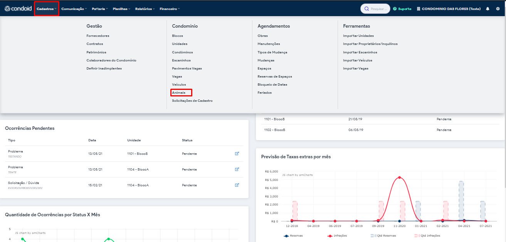Image resolution: width=506 pixels, height=242 pixels.
Task: Select Espaços under Agendamentos
Action: click(264, 68)
